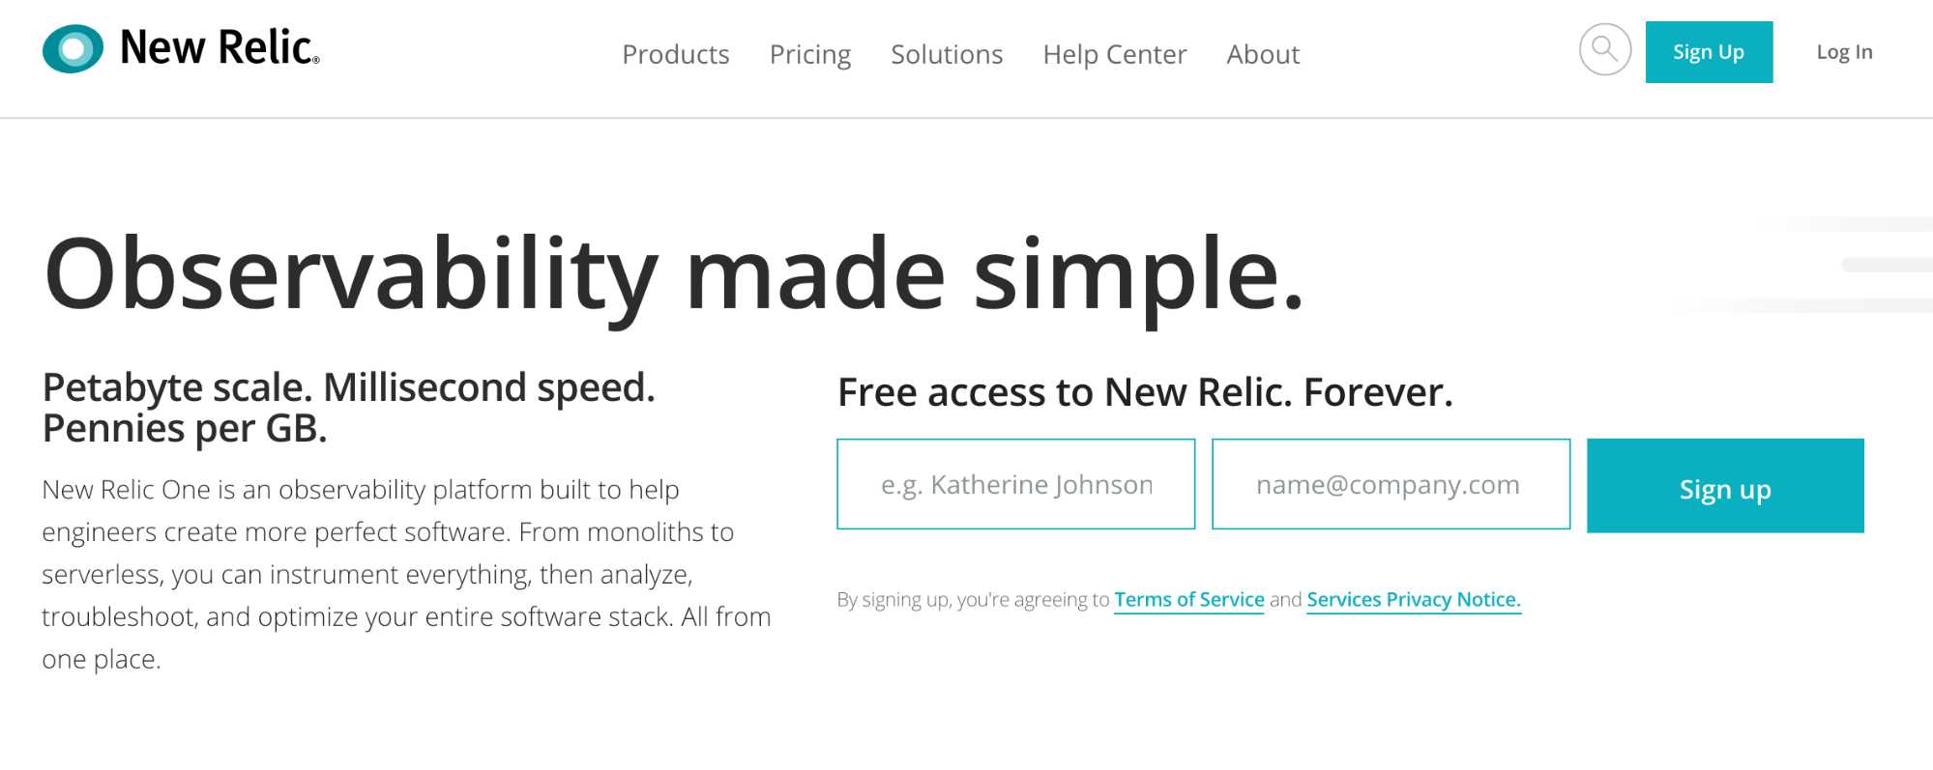Screen dimensions: 1933x770
Task: Go to the Pricing page
Action: (x=809, y=54)
